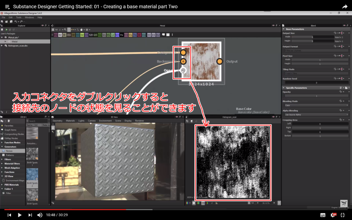The height and width of the screenshot is (220, 352).
Task: Click the Library search field
Action: pyautogui.click(x=38, y=121)
